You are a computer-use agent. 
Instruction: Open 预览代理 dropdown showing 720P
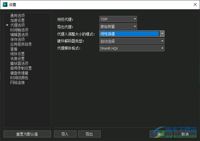point(118,19)
